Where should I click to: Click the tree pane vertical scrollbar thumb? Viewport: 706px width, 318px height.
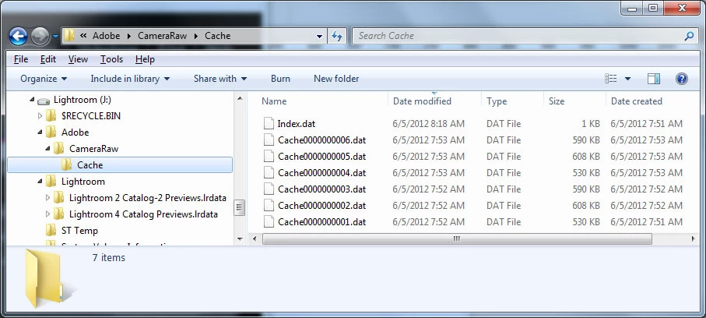(x=240, y=208)
